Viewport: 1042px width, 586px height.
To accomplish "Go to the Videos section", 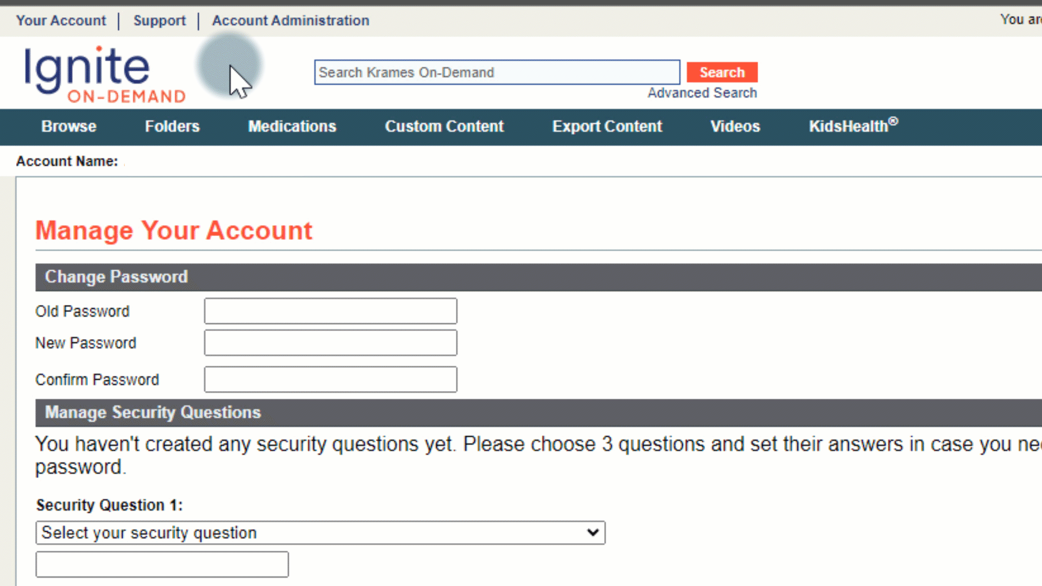I will 735,126.
